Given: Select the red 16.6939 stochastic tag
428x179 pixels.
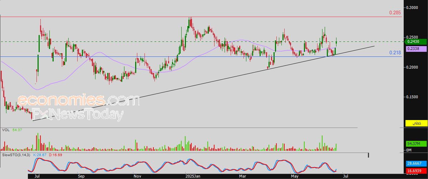Looking at the screenshot, I should pyautogui.click(x=416, y=171).
